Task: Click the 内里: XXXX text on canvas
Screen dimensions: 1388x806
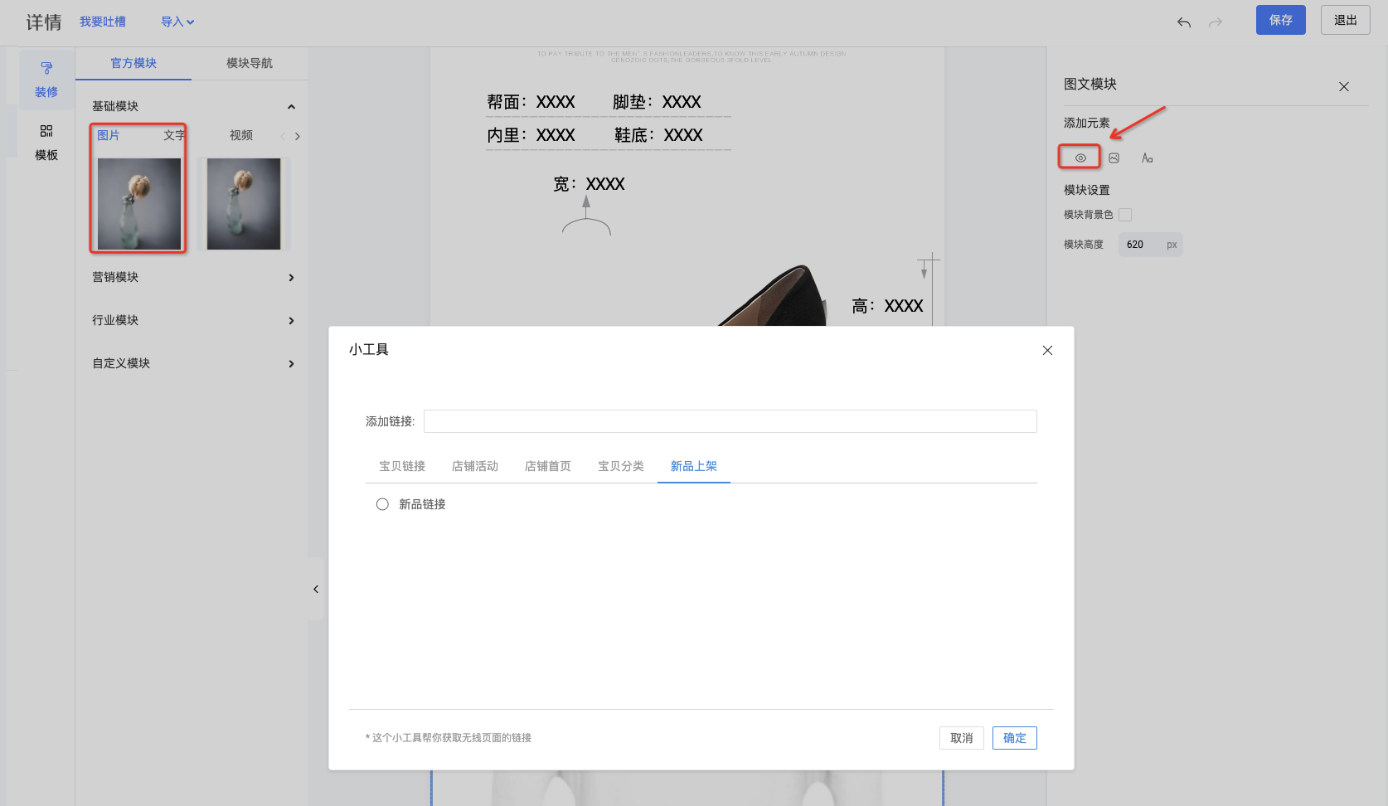Action: pyautogui.click(x=531, y=135)
